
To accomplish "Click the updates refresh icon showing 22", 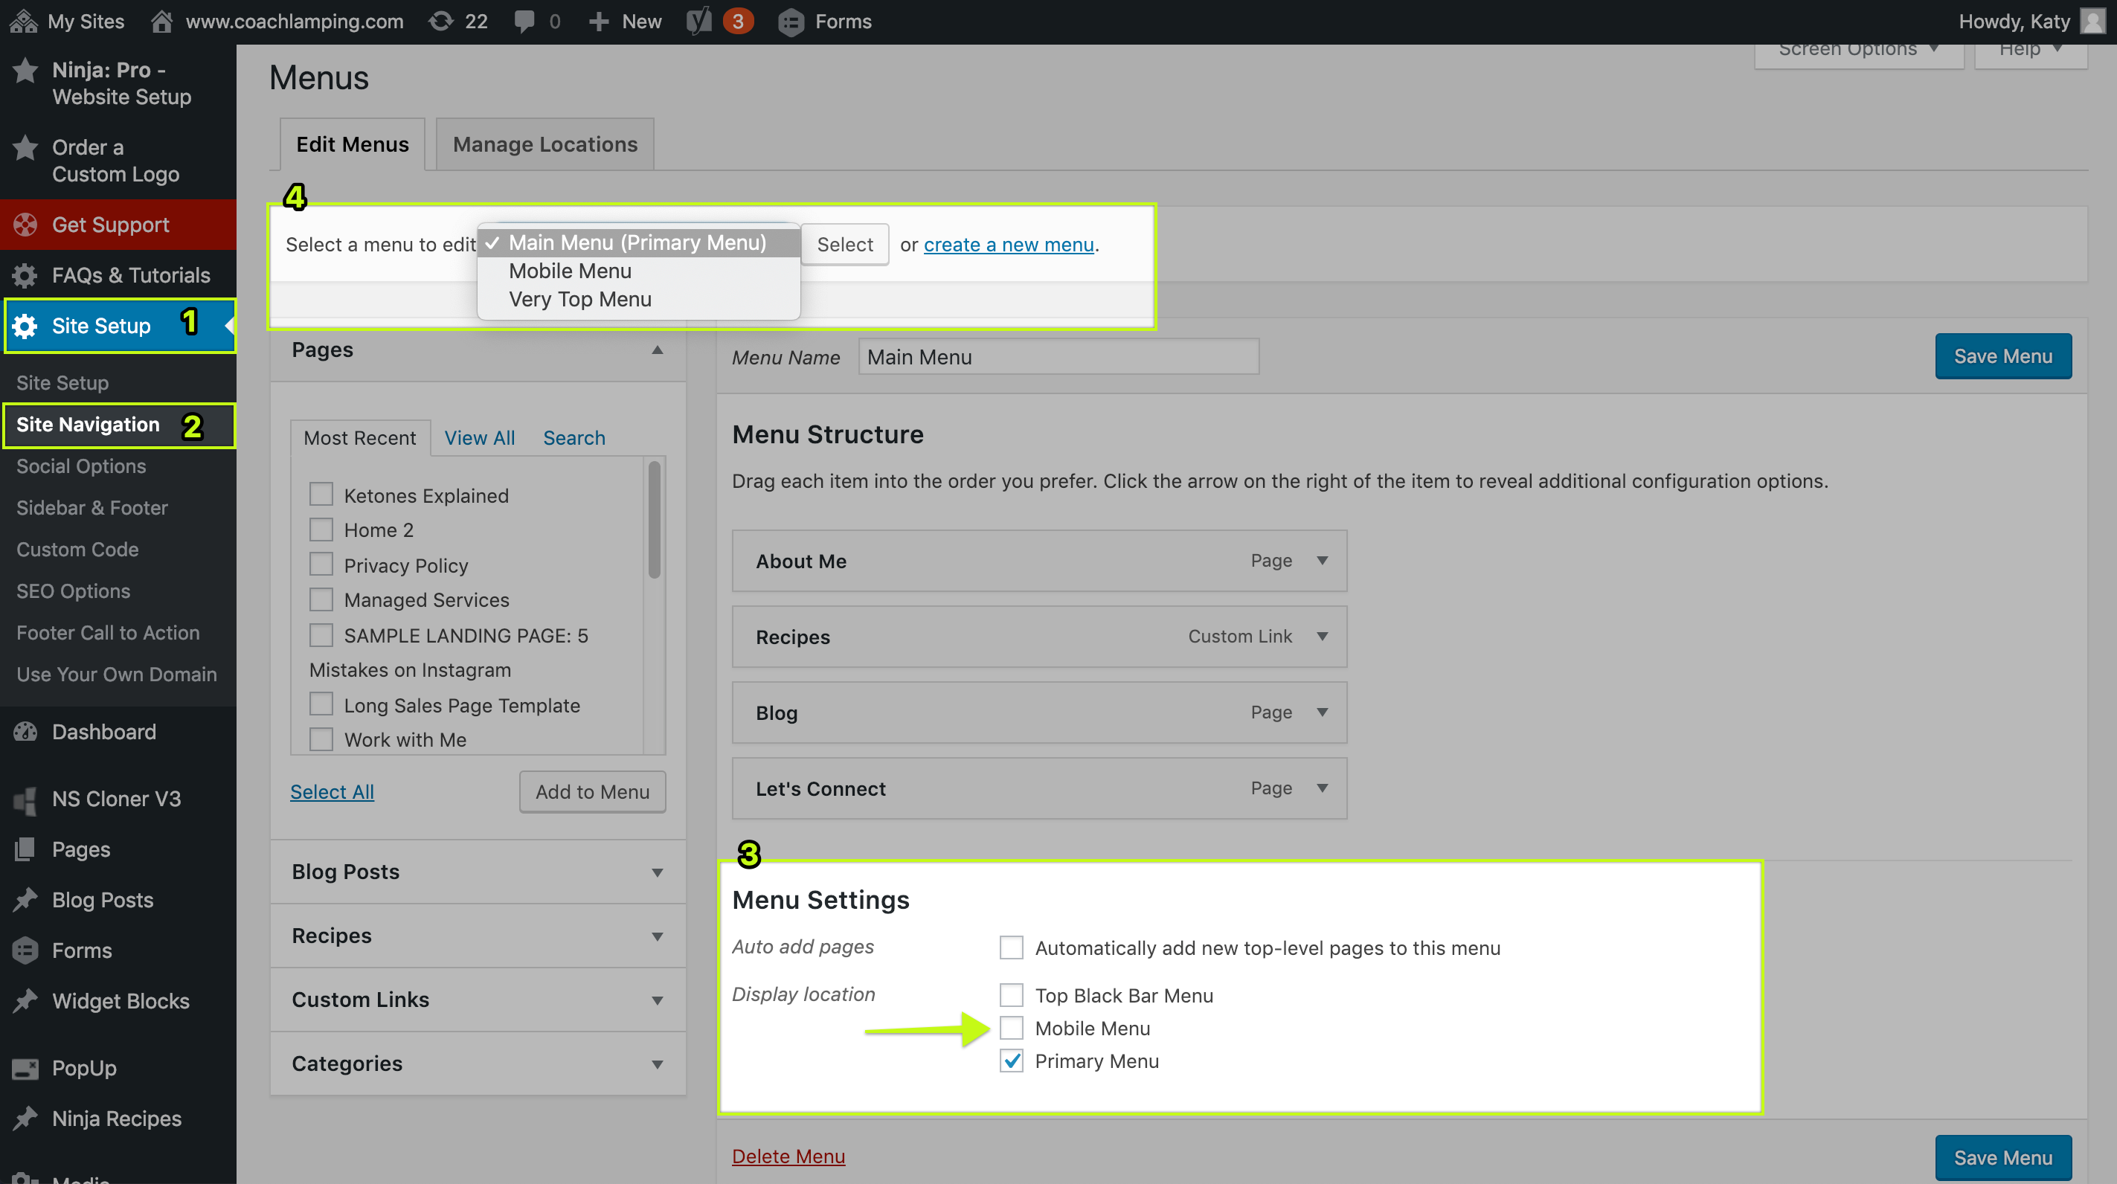I will point(441,22).
